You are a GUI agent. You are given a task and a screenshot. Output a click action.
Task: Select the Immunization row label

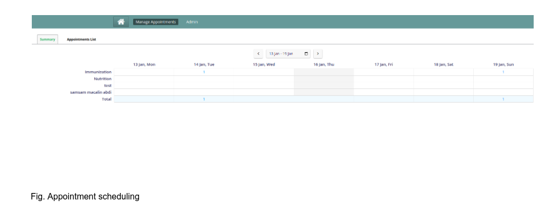pyautogui.click(x=98, y=72)
